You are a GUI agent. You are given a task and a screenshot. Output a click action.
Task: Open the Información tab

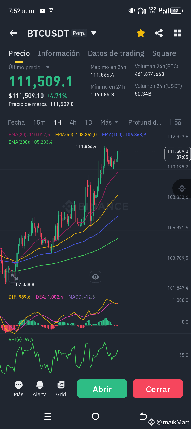click(59, 53)
